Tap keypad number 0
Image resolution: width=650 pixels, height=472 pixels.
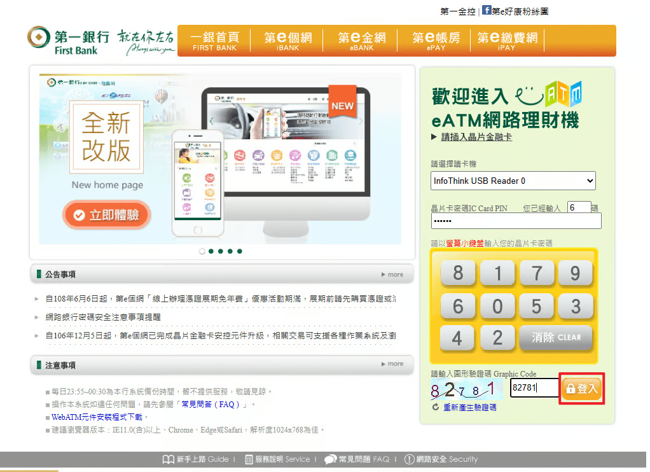coord(497,307)
